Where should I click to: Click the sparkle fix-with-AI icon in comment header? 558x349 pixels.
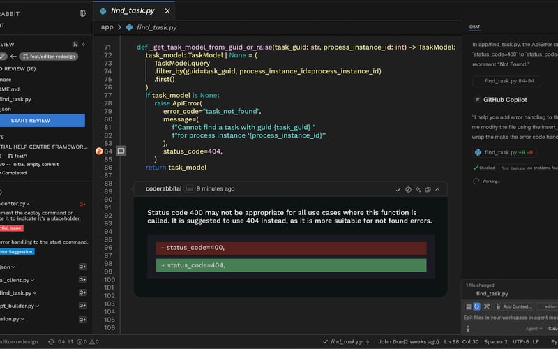click(418, 189)
